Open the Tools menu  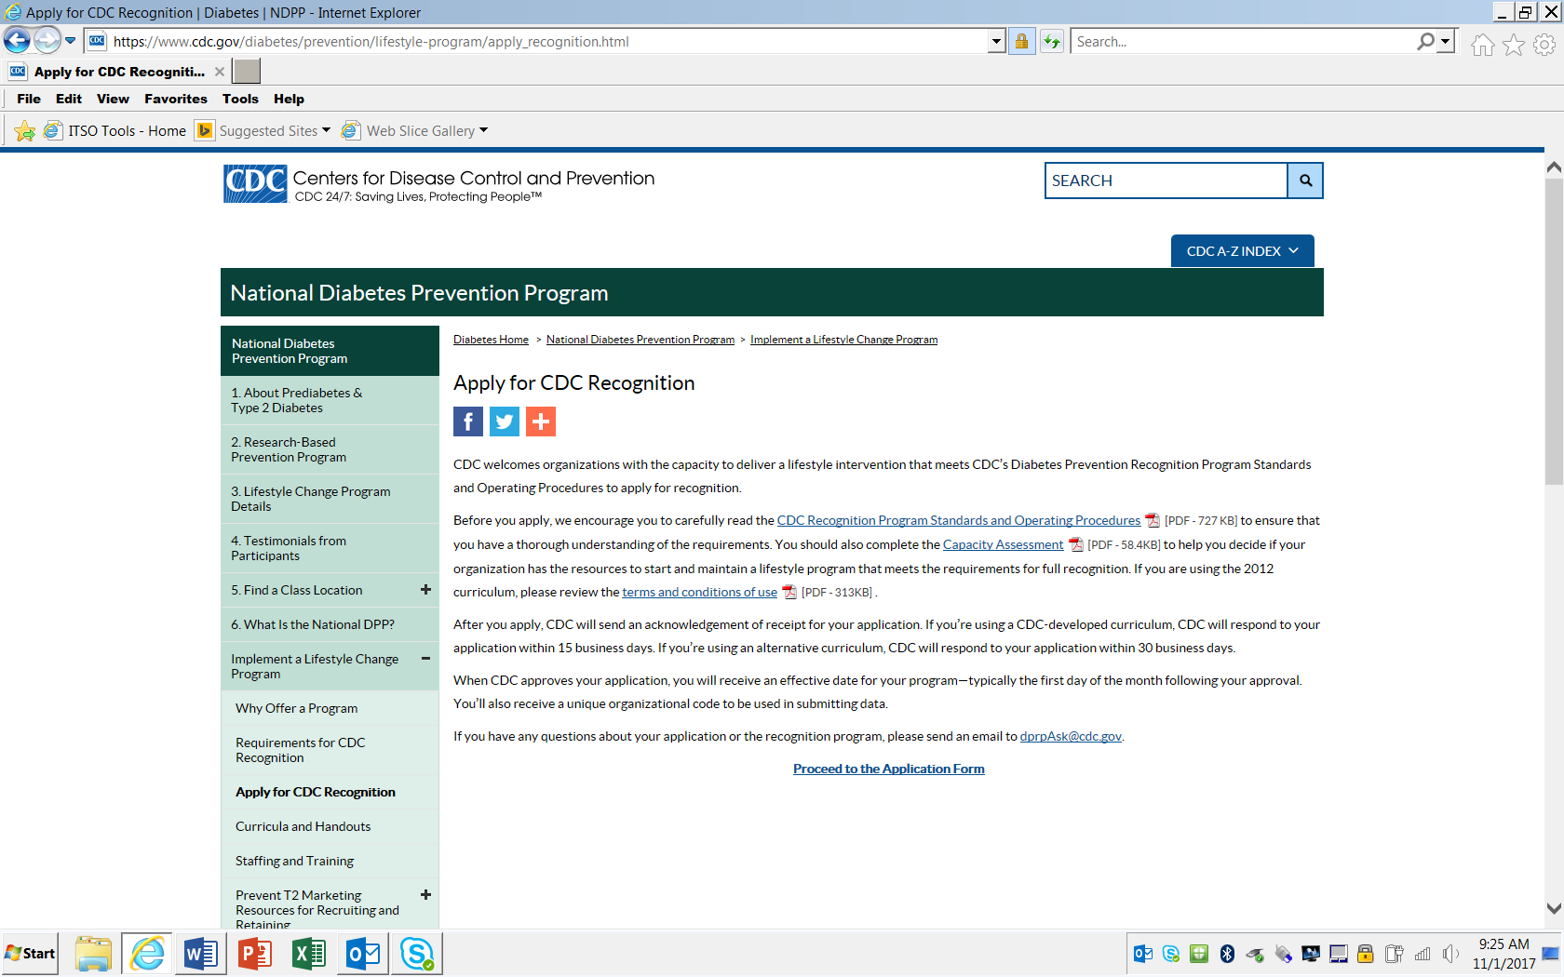[x=240, y=99]
